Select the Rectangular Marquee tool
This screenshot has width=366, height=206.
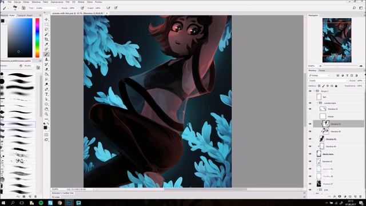[46, 24]
